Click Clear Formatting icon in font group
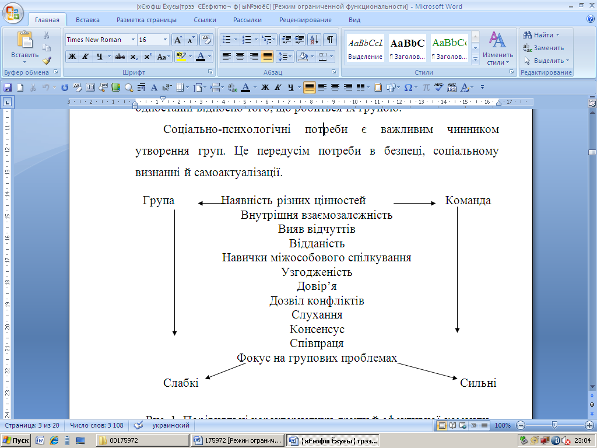The width and height of the screenshot is (597, 448). (206, 40)
